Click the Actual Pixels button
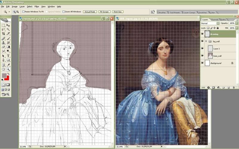 tap(90, 12)
